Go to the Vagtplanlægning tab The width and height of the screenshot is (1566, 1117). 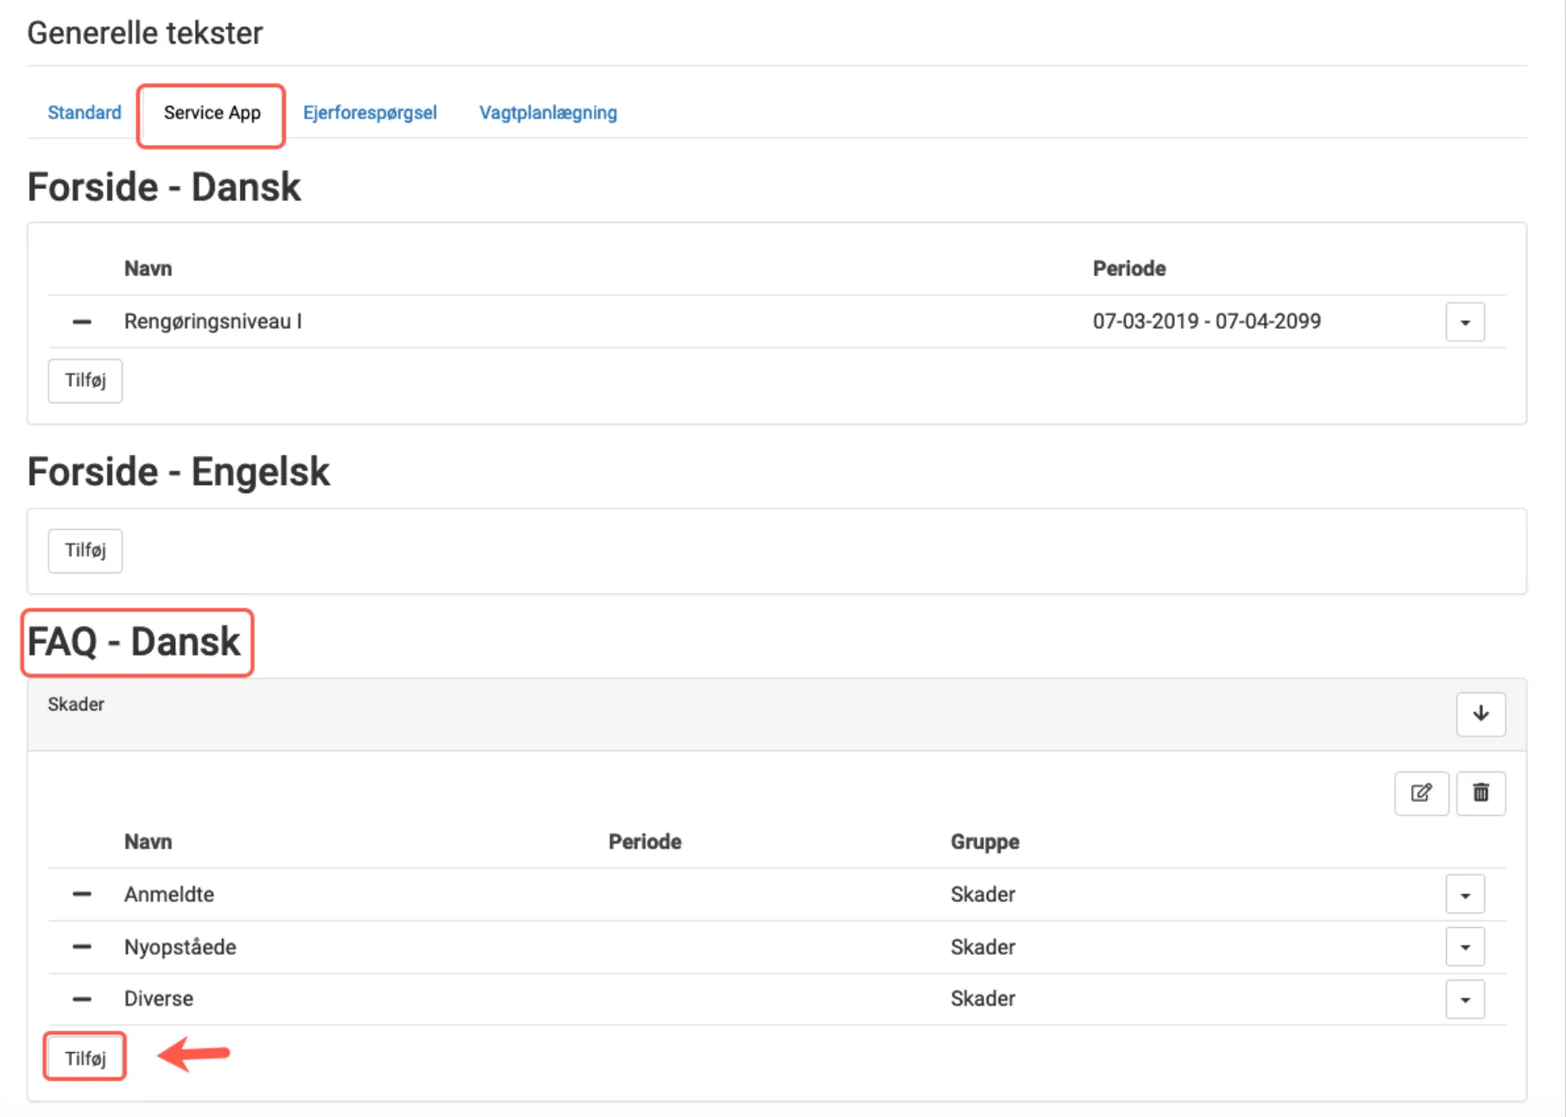click(547, 113)
